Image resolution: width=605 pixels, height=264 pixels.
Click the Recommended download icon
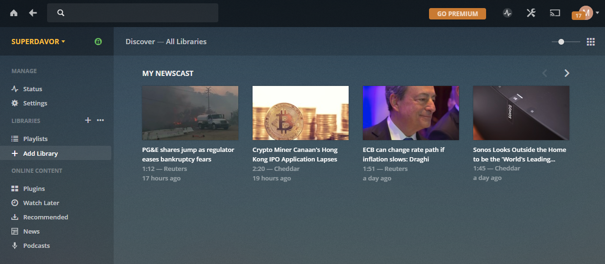[15, 217]
